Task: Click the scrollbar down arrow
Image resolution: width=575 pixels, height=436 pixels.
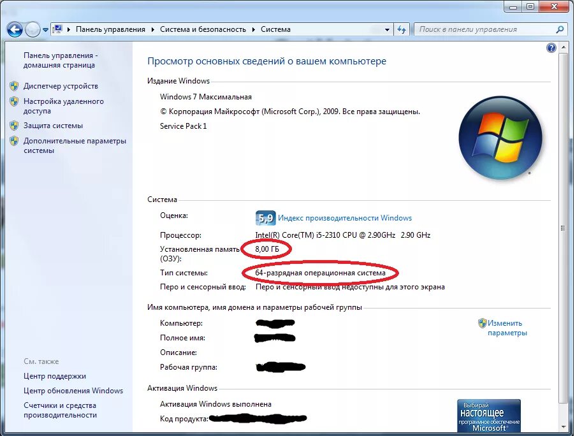Action: pyautogui.click(x=564, y=426)
